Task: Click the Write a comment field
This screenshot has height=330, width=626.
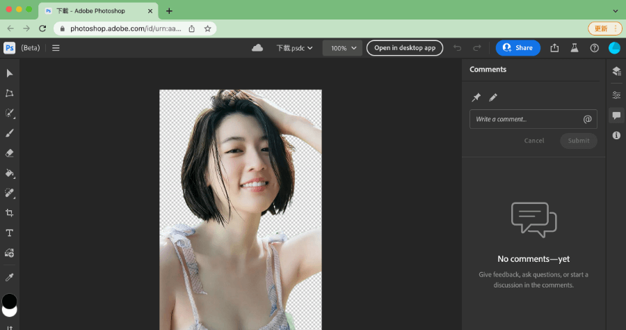Action: click(x=533, y=119)
